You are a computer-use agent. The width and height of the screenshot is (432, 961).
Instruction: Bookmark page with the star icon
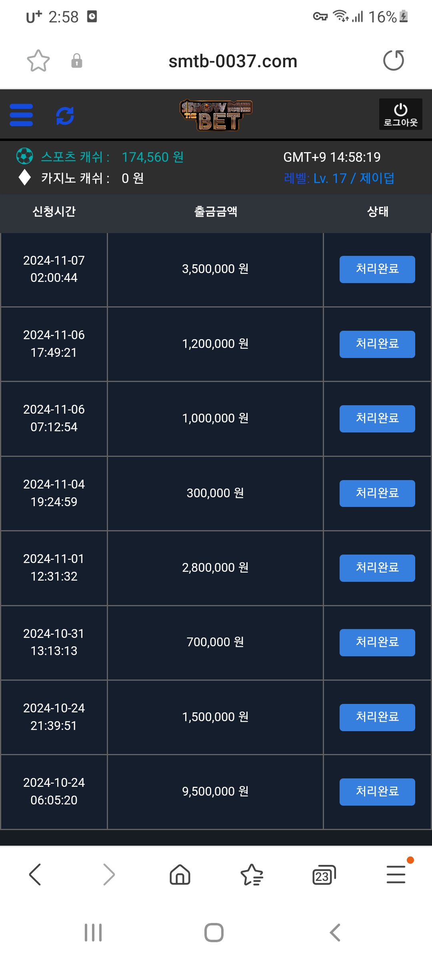click(38, 61)
